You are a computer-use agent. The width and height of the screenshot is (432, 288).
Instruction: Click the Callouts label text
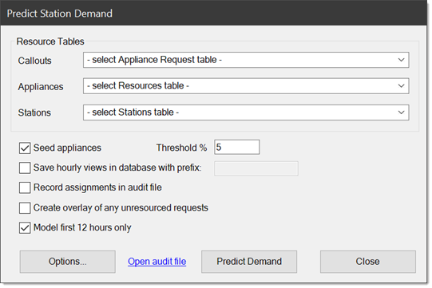point(34,61)
